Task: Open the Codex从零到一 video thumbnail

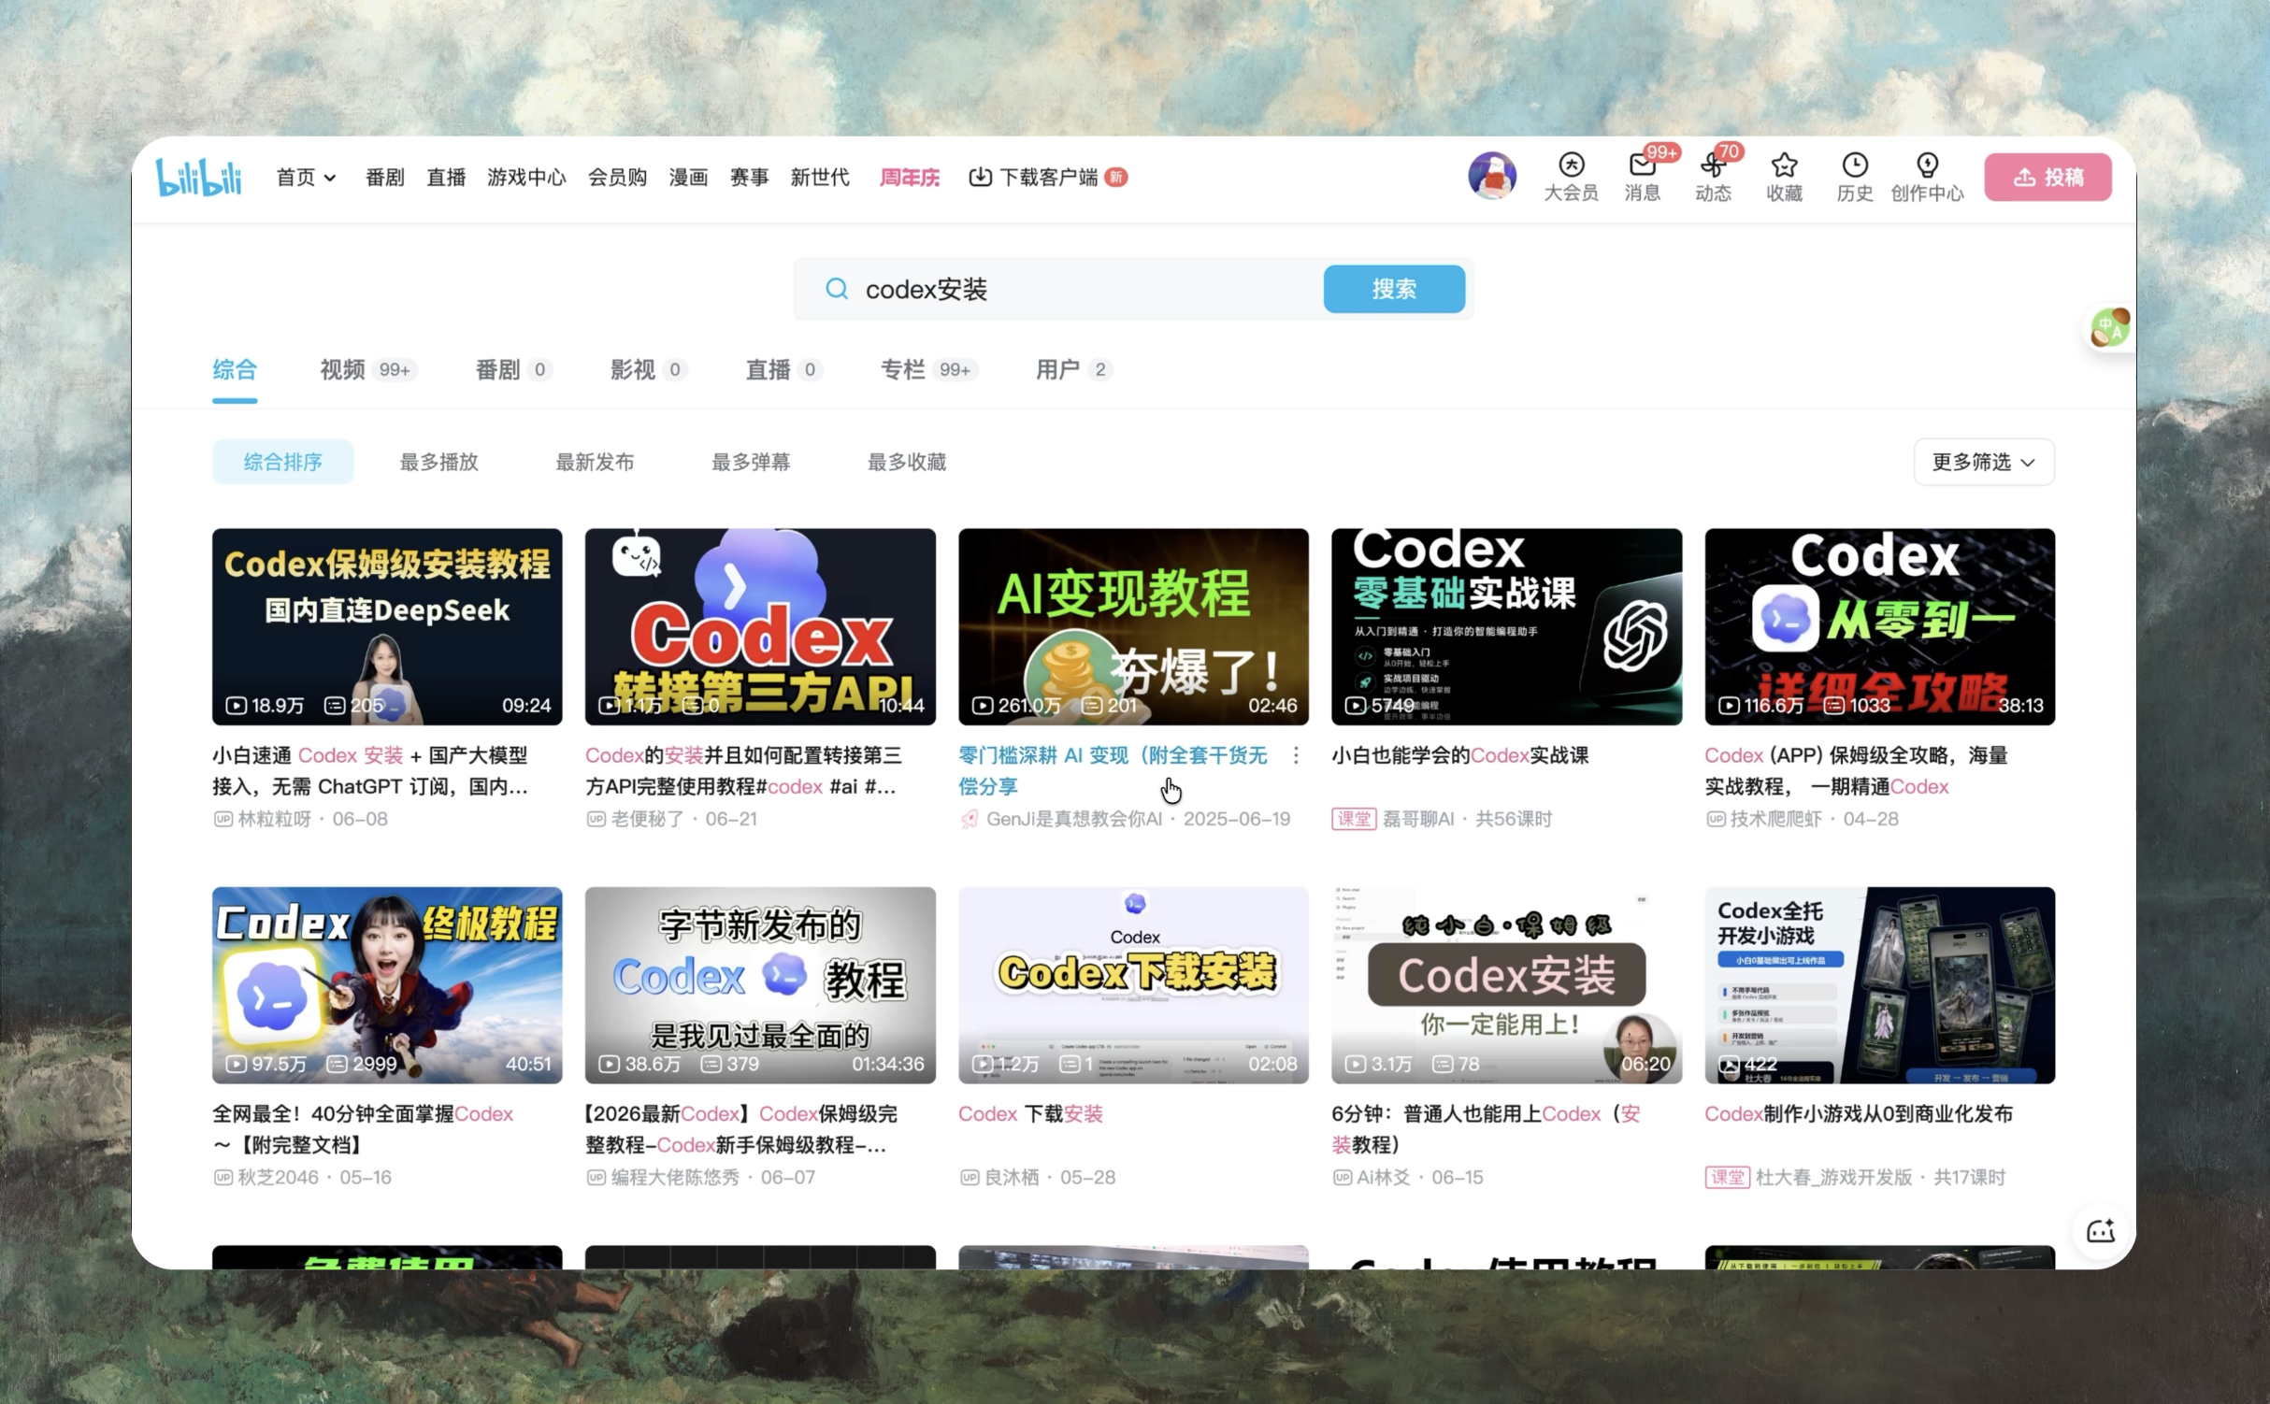Action: pyautogui.click(x=1879, y=626)
